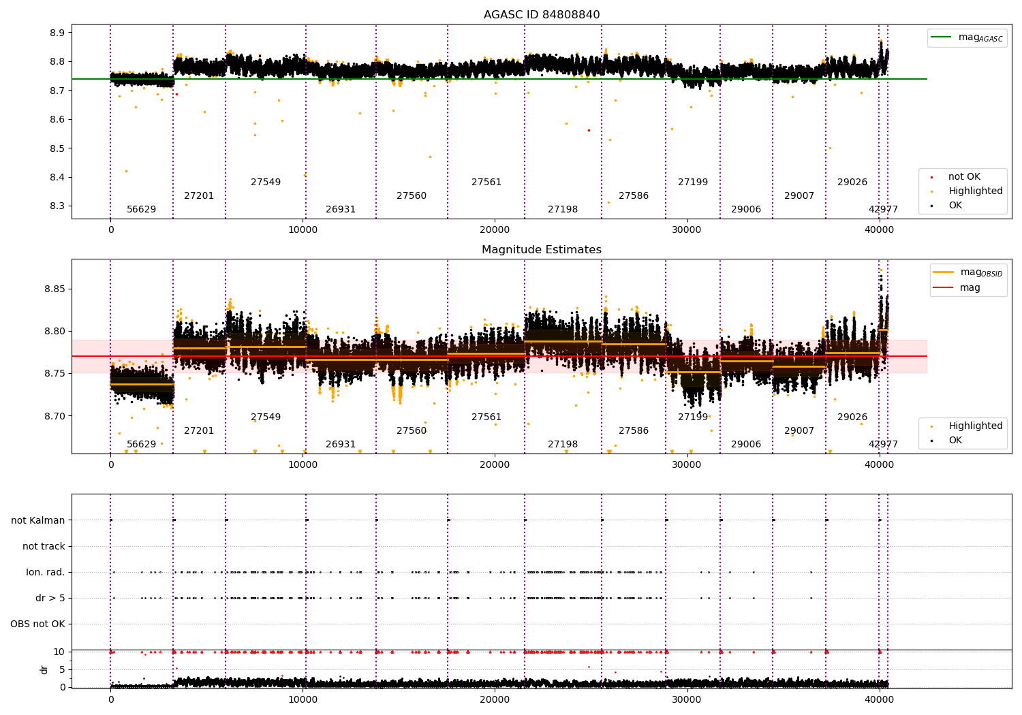Click the 8.85 y-axis tick label
The height and width of the screenshot is (715, 1022).
55,289
